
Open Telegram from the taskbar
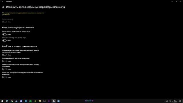[x=26, y=101]
